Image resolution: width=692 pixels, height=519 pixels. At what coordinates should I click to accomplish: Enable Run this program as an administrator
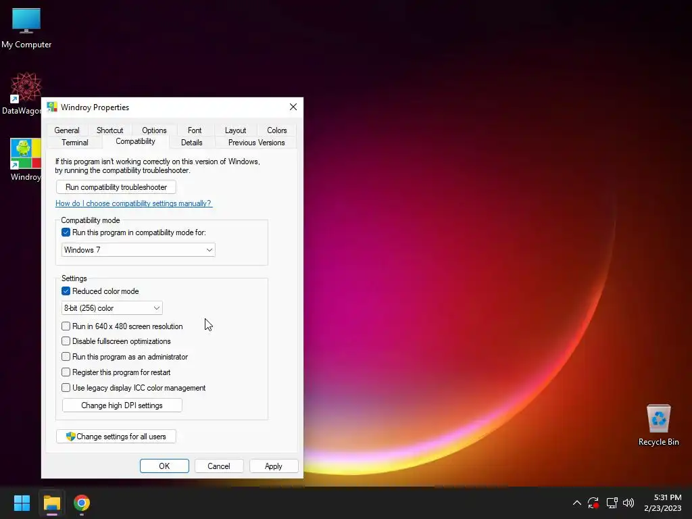pos(66,357)
